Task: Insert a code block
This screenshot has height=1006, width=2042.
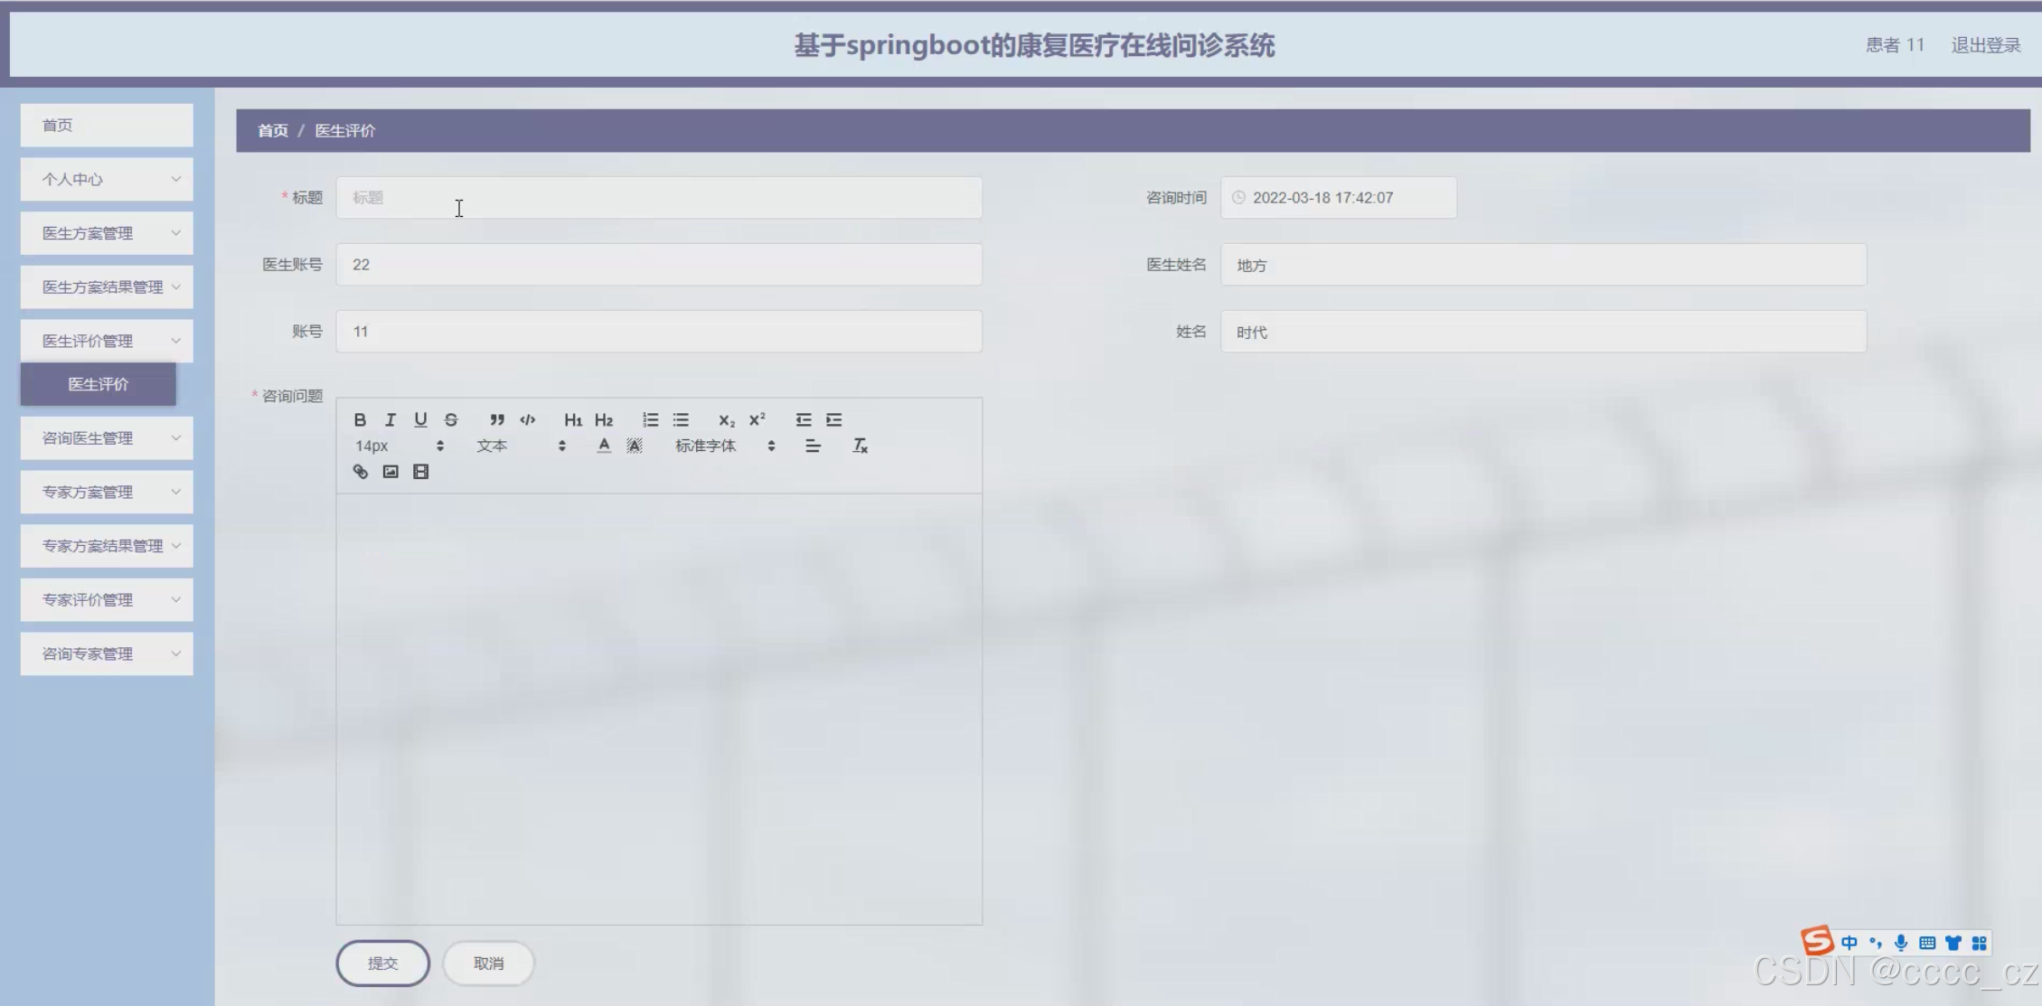Action: coord(528,419)
